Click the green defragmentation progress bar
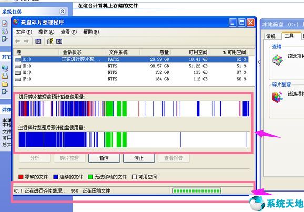Screen dimensions: 304x212 click(197, 191)
